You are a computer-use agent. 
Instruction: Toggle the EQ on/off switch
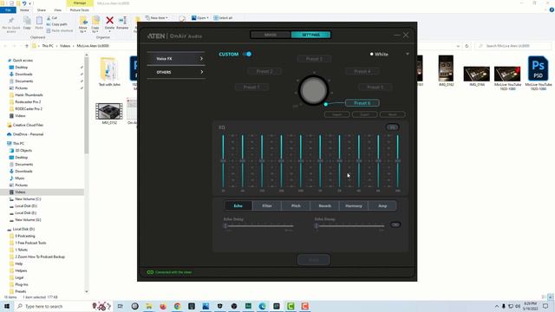pos(392,127)
